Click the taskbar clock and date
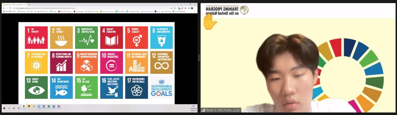This screenshot has width=397, height=115. pos(194,108)
